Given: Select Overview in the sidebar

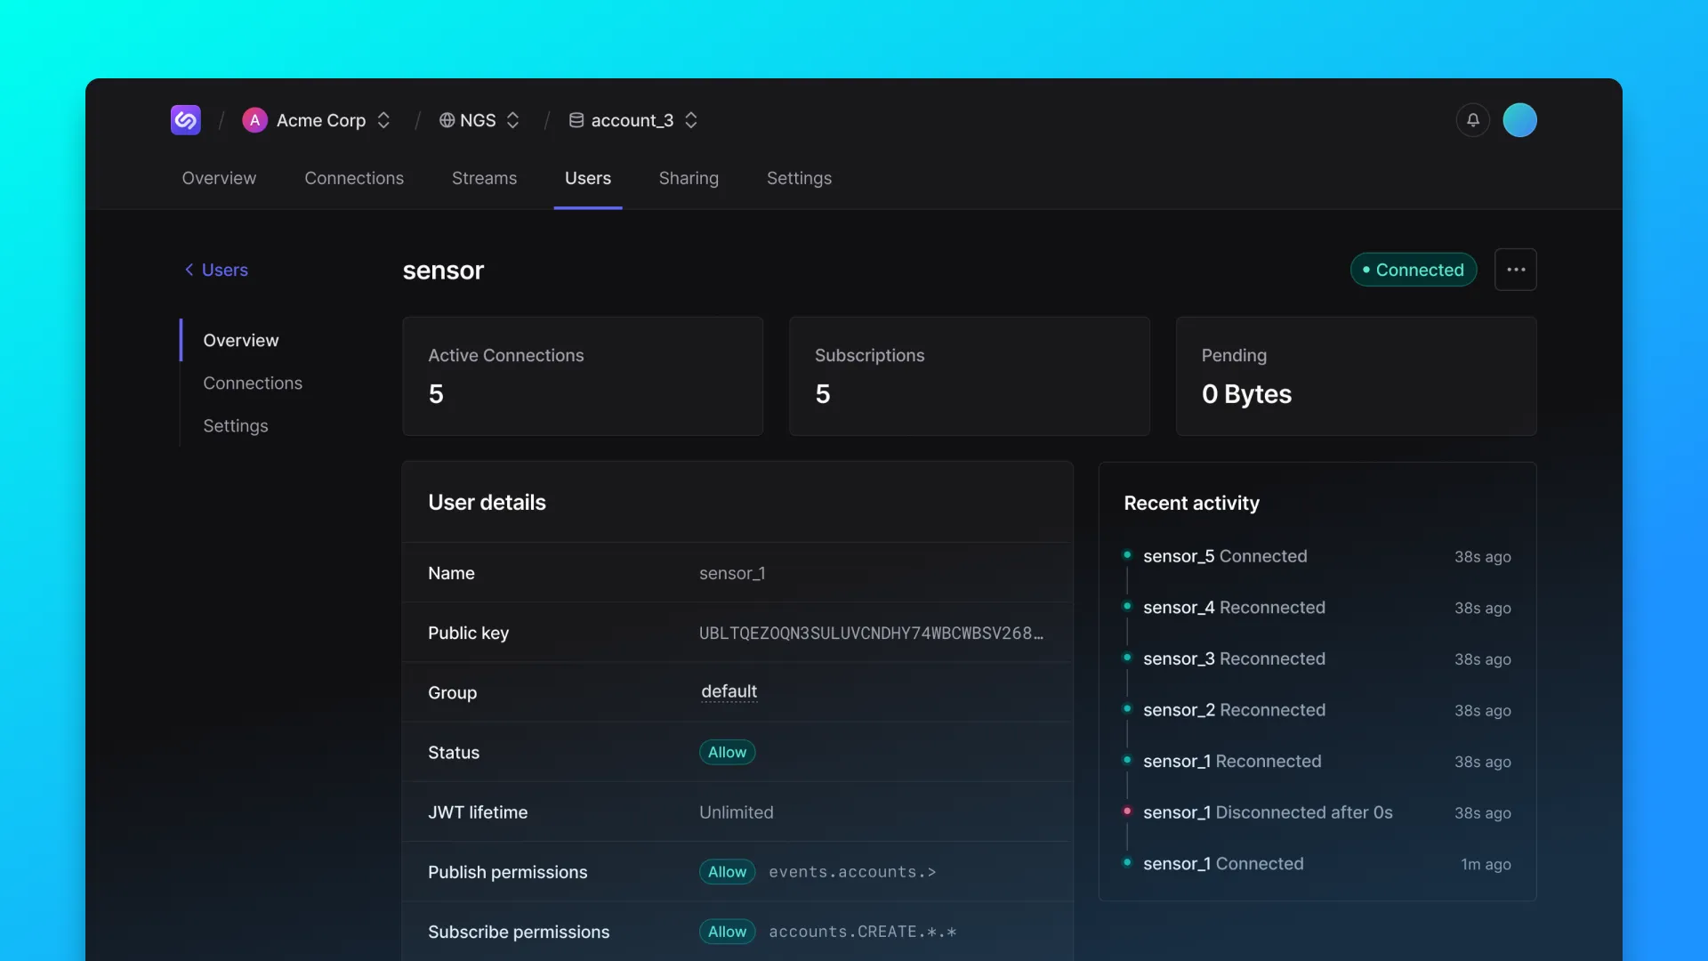Looking at the screenshot, I should pos(240,340).
